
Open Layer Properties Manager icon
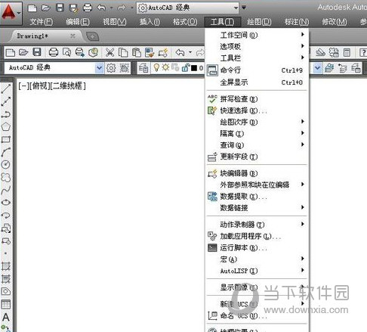pos(143,68)
